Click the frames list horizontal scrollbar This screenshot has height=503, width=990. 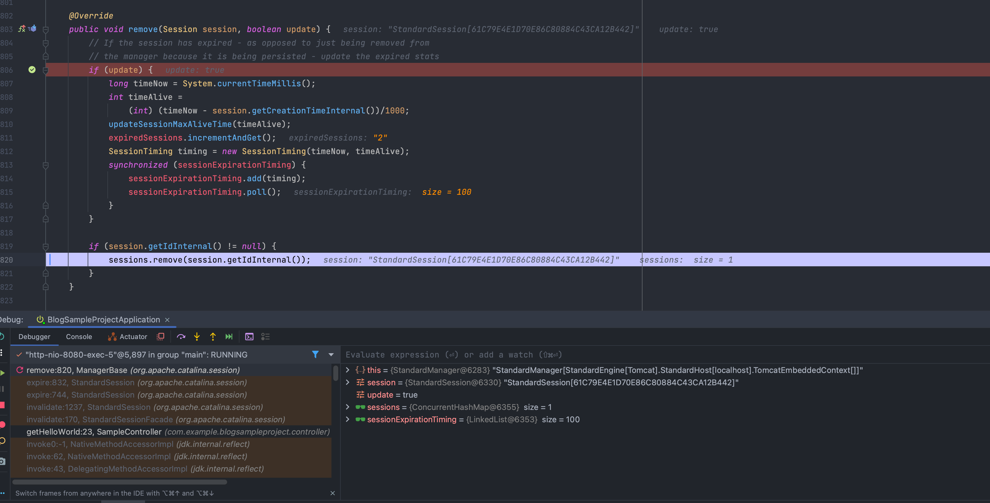[x=119, y=482]
